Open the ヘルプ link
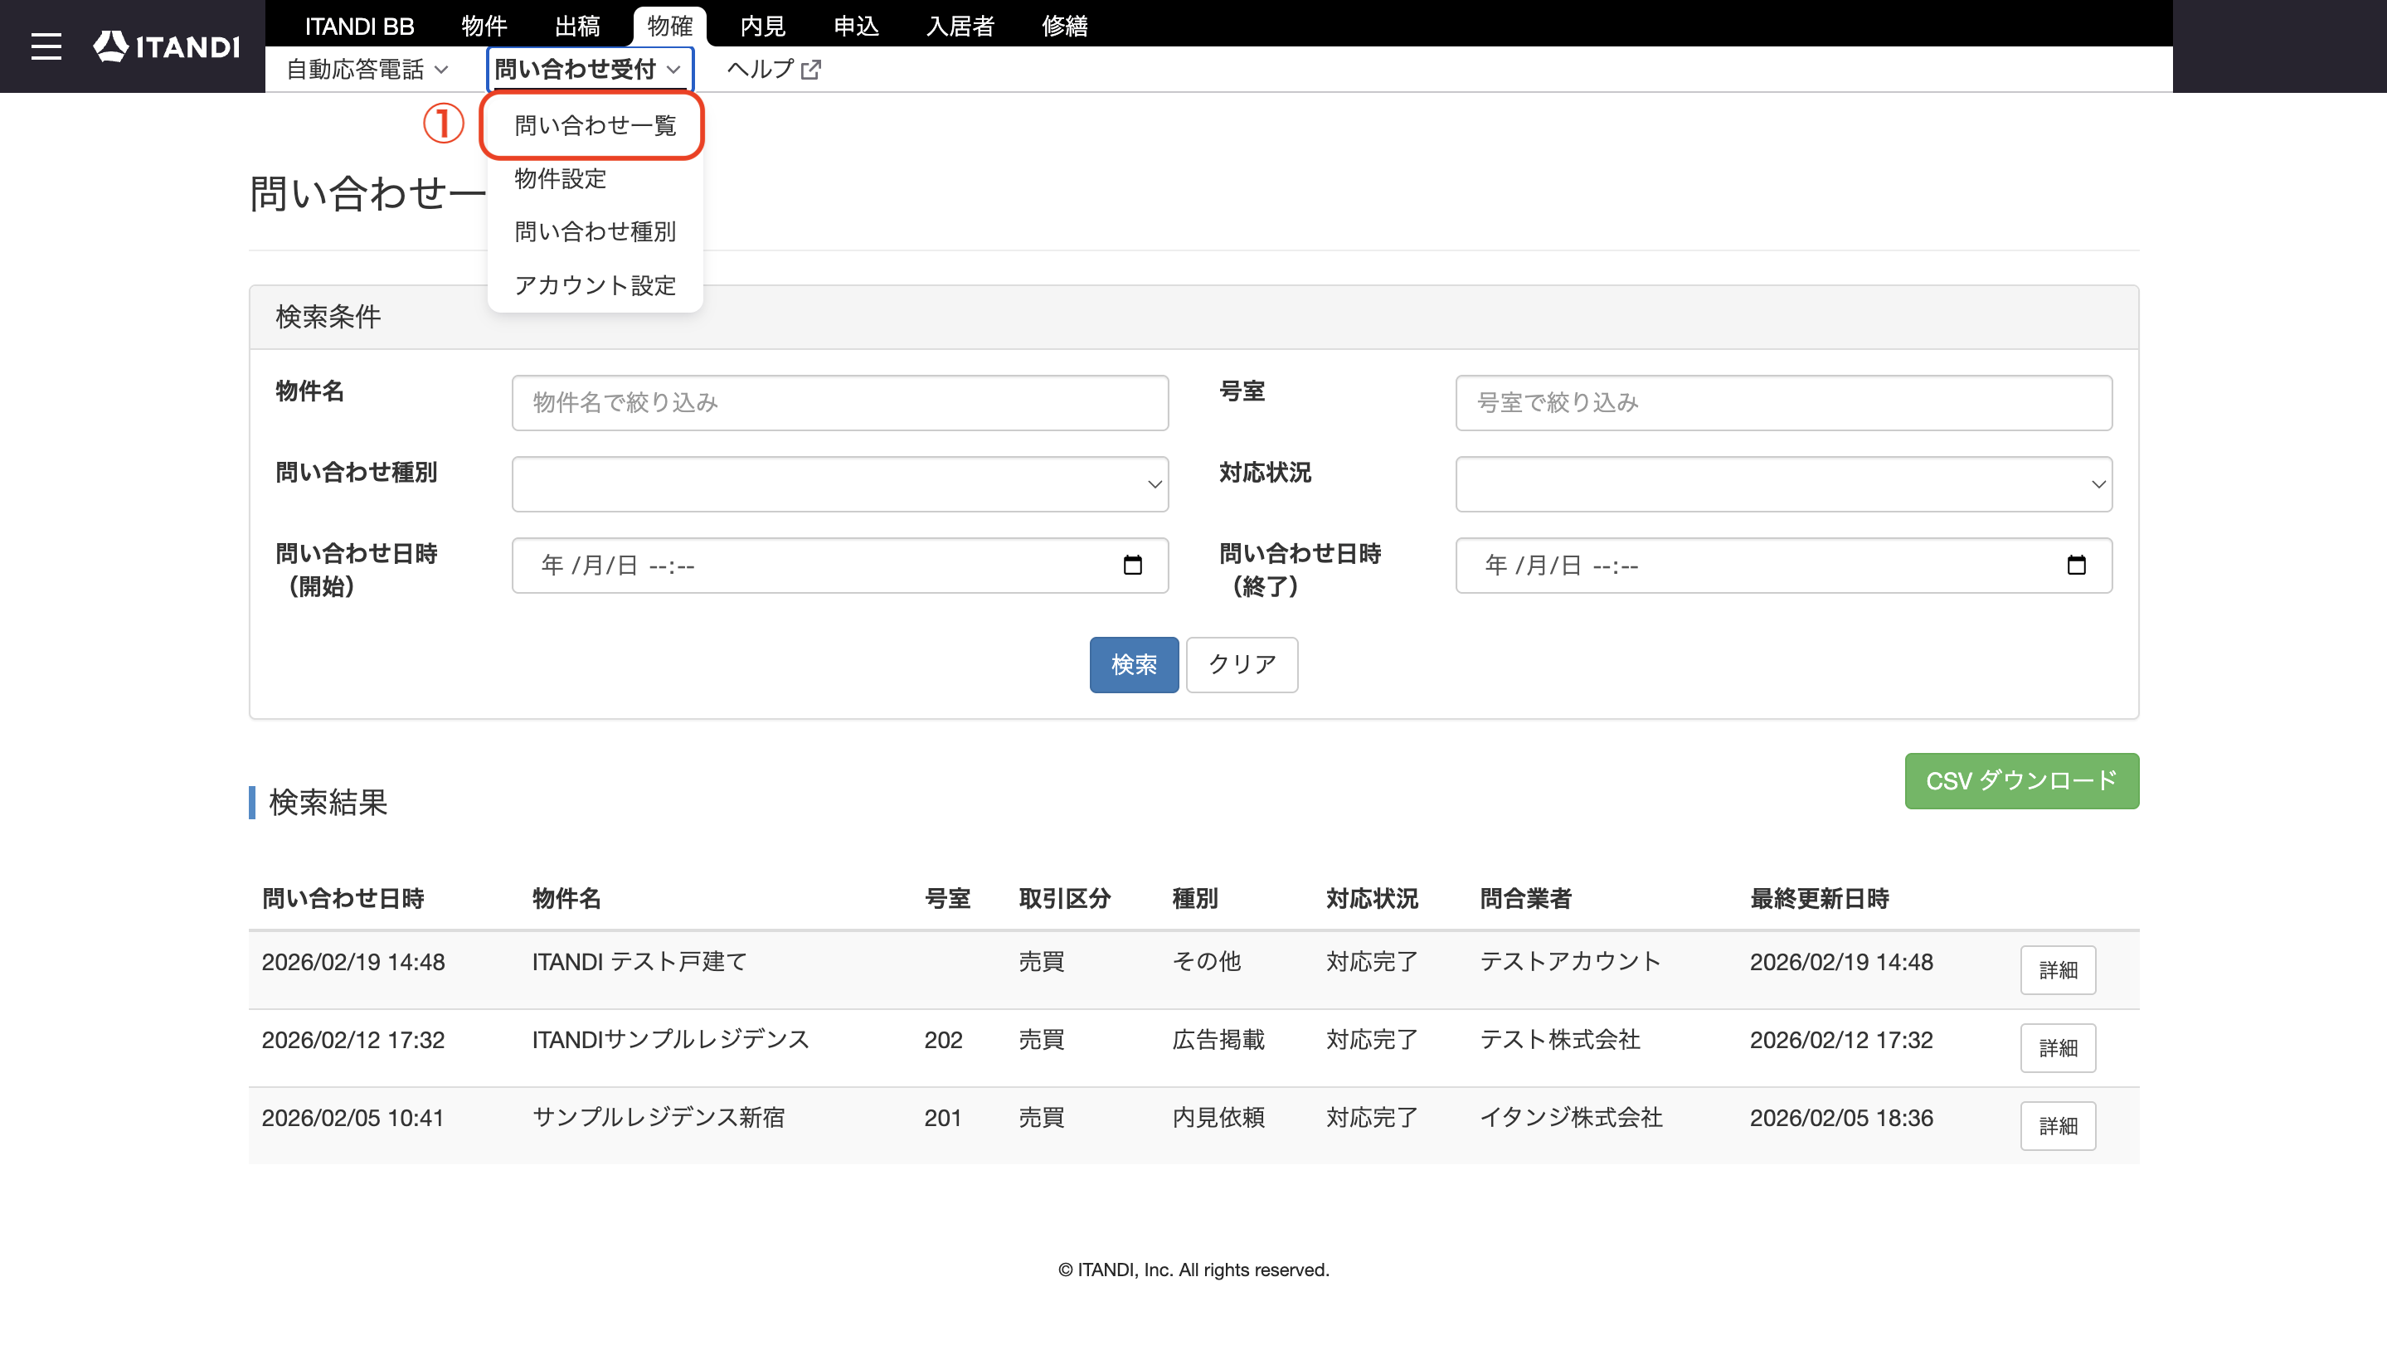This screenshot has width=2387, height=1345. pos(773,70)
